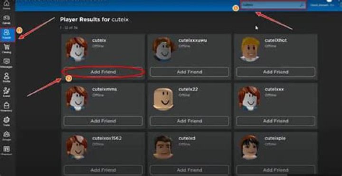The height and width of the screenshot is (176, 342).
Task: Add cuteixxx as a friend
Action: point(275,121)
